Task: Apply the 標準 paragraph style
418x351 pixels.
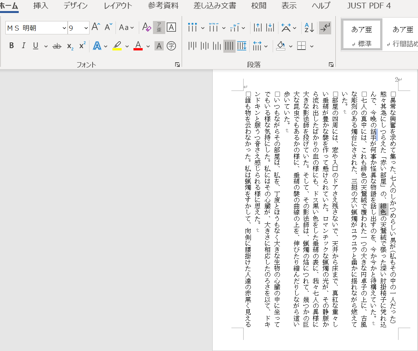Action: click(361, 34)
